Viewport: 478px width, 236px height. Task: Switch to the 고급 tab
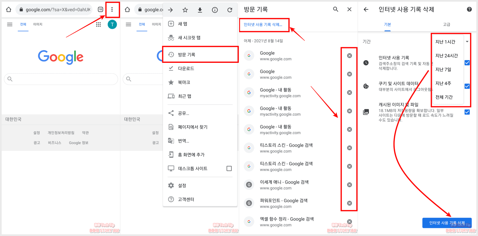point(447,25)
